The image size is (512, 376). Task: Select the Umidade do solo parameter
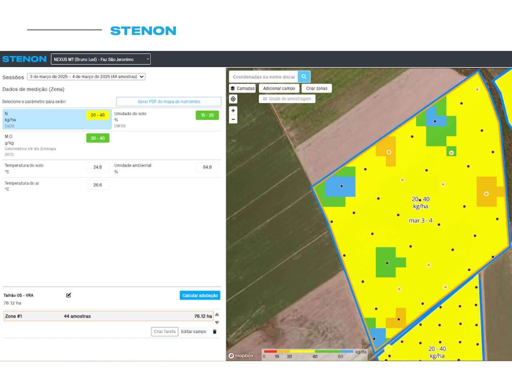[x=166, y=119]
